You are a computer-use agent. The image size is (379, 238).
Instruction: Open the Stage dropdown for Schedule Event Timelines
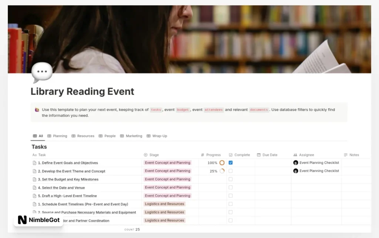click(x=164, y=204)
